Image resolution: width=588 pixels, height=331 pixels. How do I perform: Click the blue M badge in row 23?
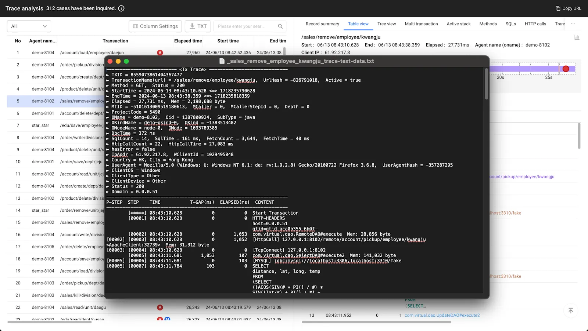[x=167, y=319]
